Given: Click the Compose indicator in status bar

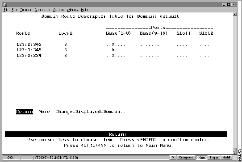Looking at the screenshot, I should pos(186,158).
